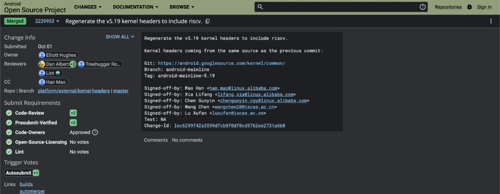
Task: Open the three-dot more actions menu
Action: (491, 21)
